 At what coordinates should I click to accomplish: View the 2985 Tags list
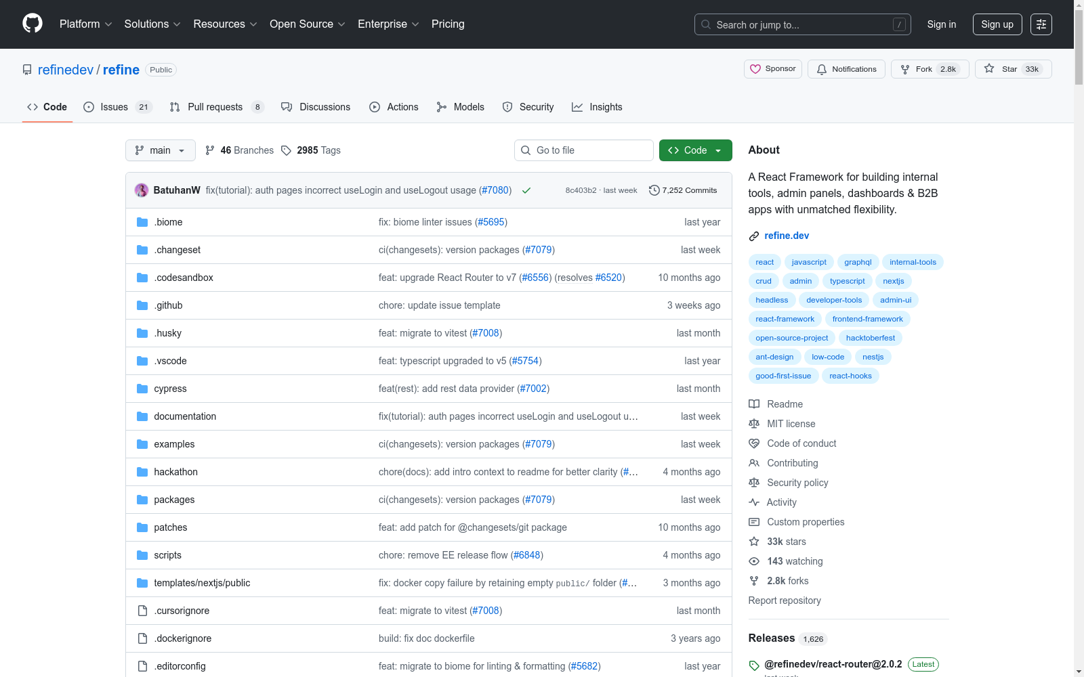pos(311,150)
